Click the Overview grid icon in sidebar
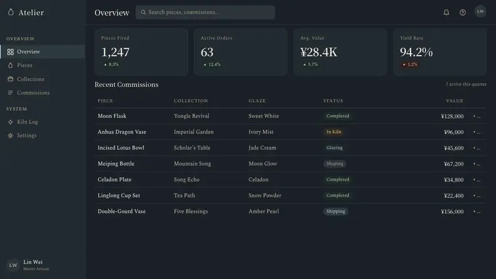This screenshot has height=279, width=496. click(x=11, y=51)
